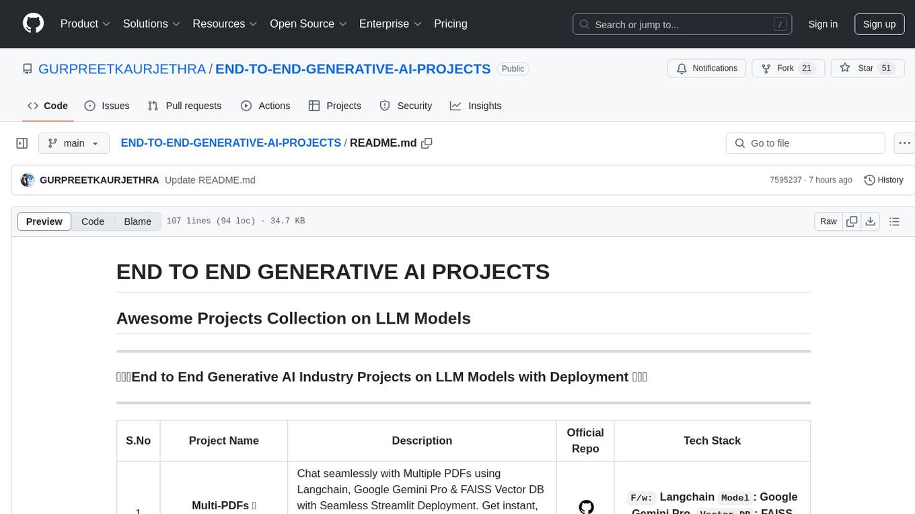This screenshot has width=915, height=514.
Task: Open the Raw file view
Action: pos(828,221)
